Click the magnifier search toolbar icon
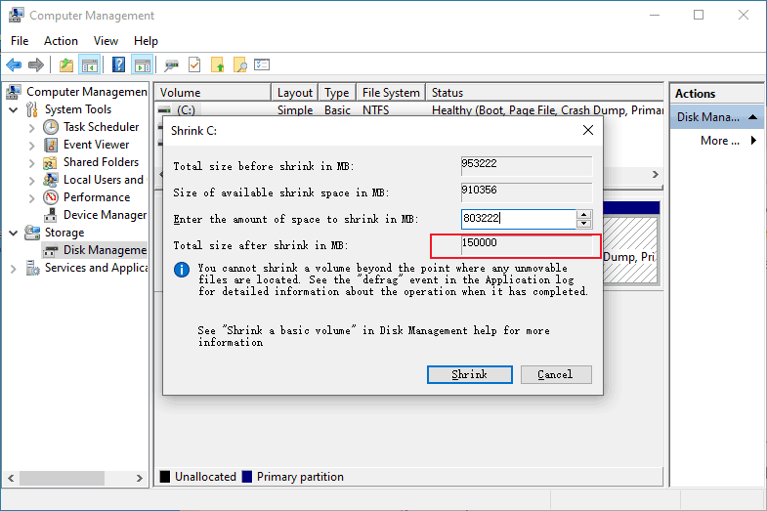This screenshot has height=511, width=767. point(240,64)
